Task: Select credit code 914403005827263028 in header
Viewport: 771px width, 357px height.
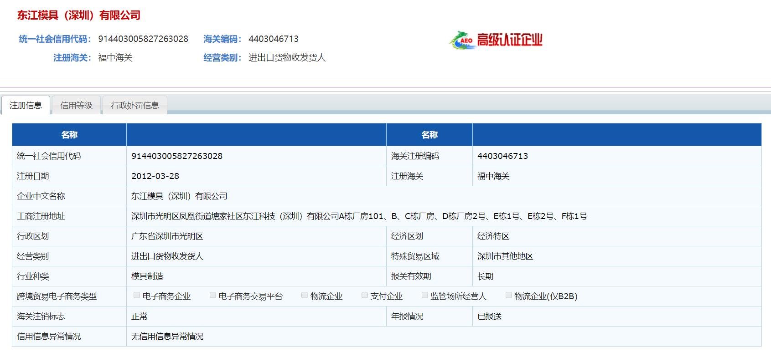Action: click(x=143, y=39)
